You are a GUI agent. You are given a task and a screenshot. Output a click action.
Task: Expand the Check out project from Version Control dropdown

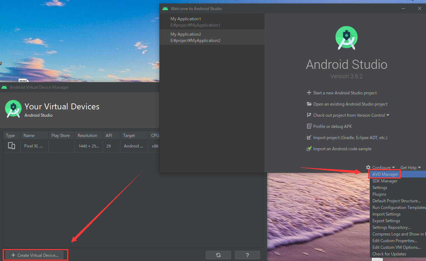tap(387, 115)
